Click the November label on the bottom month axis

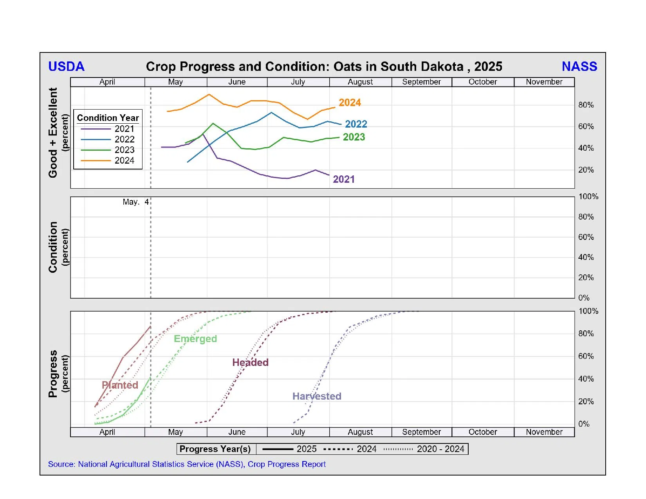(544, 432)
